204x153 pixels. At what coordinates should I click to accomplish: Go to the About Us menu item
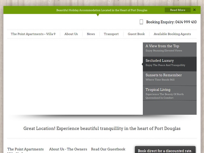(71, 34)
